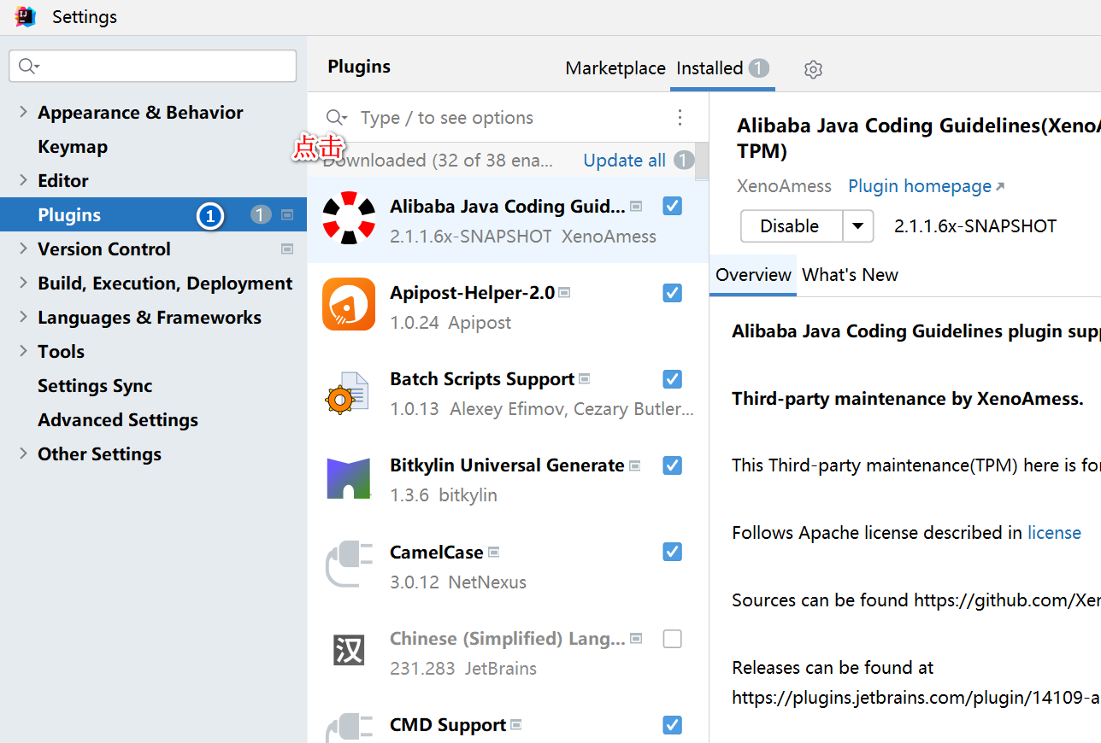Screen dimensions: 1101x743
Task: Expand the Appearance & Behavior settings node
Action: point(23,112)
